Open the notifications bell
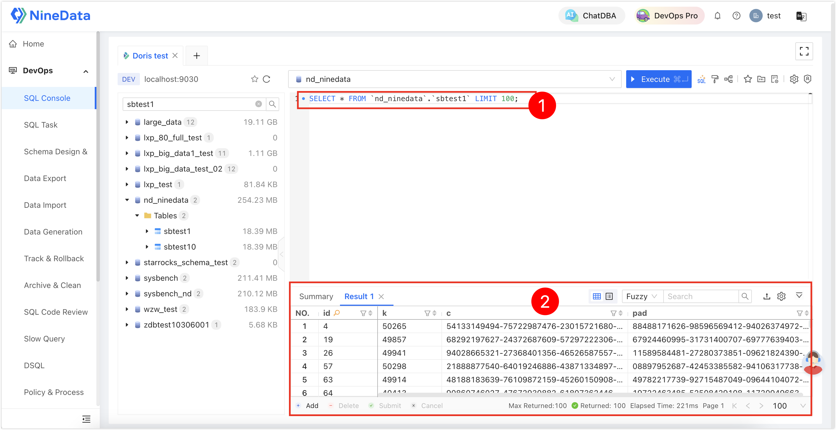Image resolution: width=836 pixels, height=430 pixels. (x=717, y=16)
